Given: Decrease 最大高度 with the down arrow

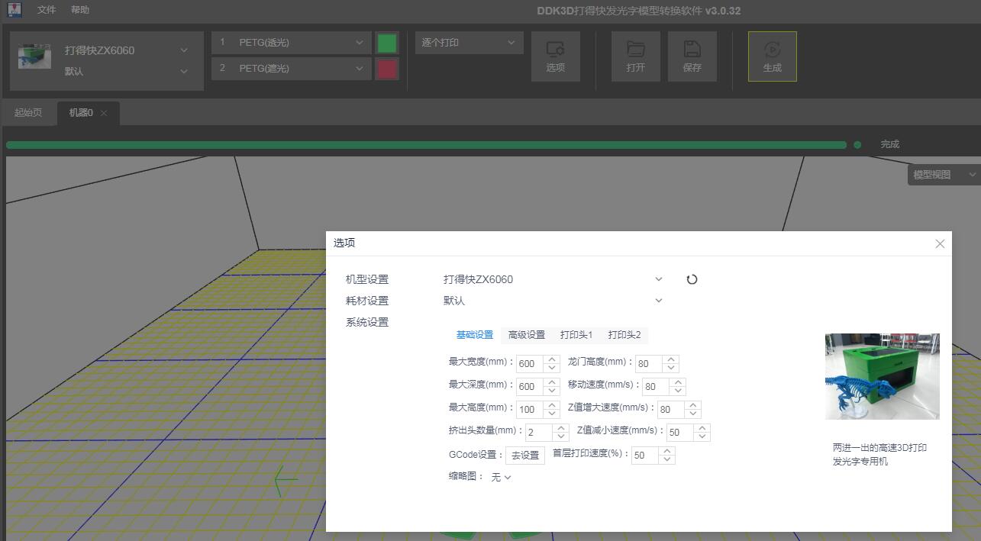Looking at the screenshot, I should coord(552,414).
